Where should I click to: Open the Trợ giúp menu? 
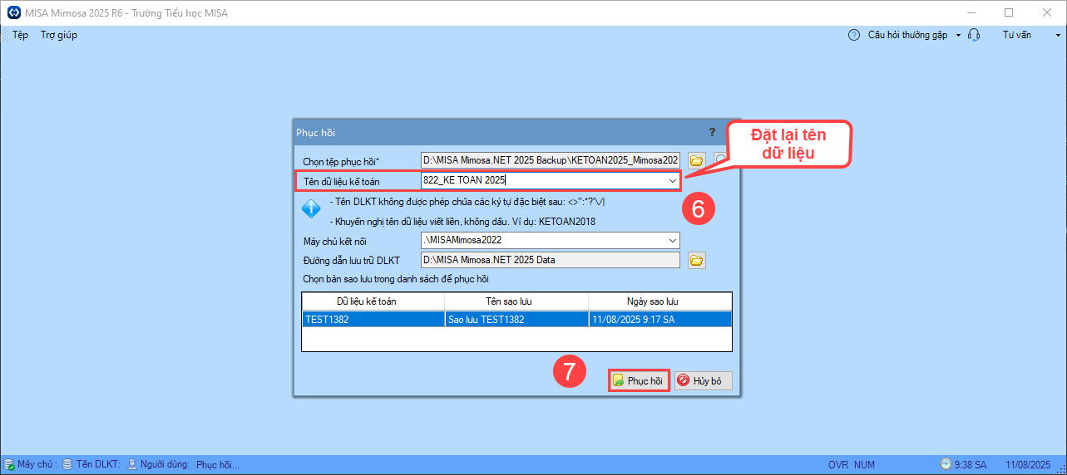59,35
